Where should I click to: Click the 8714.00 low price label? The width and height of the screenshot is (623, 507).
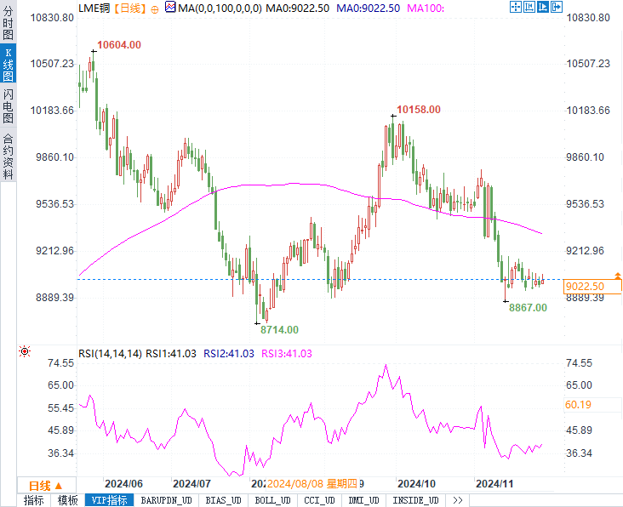(x=279, y=329)
